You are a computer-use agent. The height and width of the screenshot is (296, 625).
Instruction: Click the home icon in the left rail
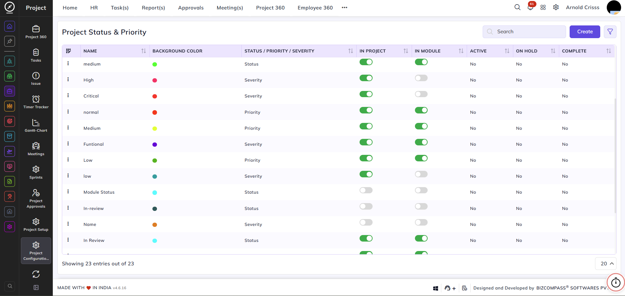10,26
